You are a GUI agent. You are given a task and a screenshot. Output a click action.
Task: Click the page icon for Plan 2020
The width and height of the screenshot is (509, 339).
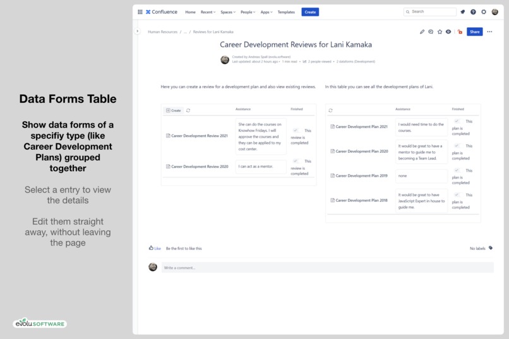tap(332, 151)
